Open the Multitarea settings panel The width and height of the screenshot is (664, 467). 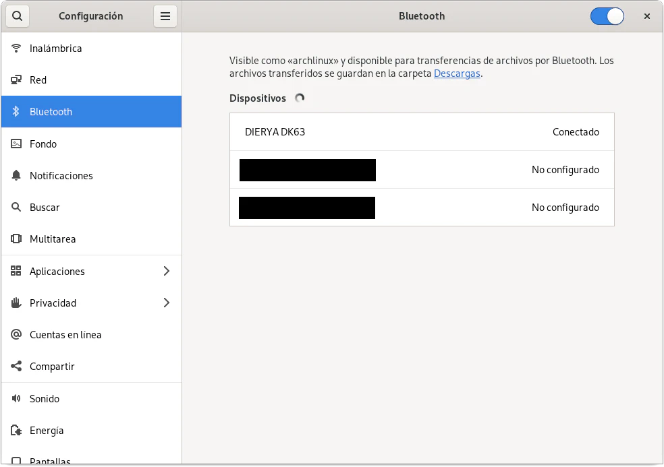[53, 239]
